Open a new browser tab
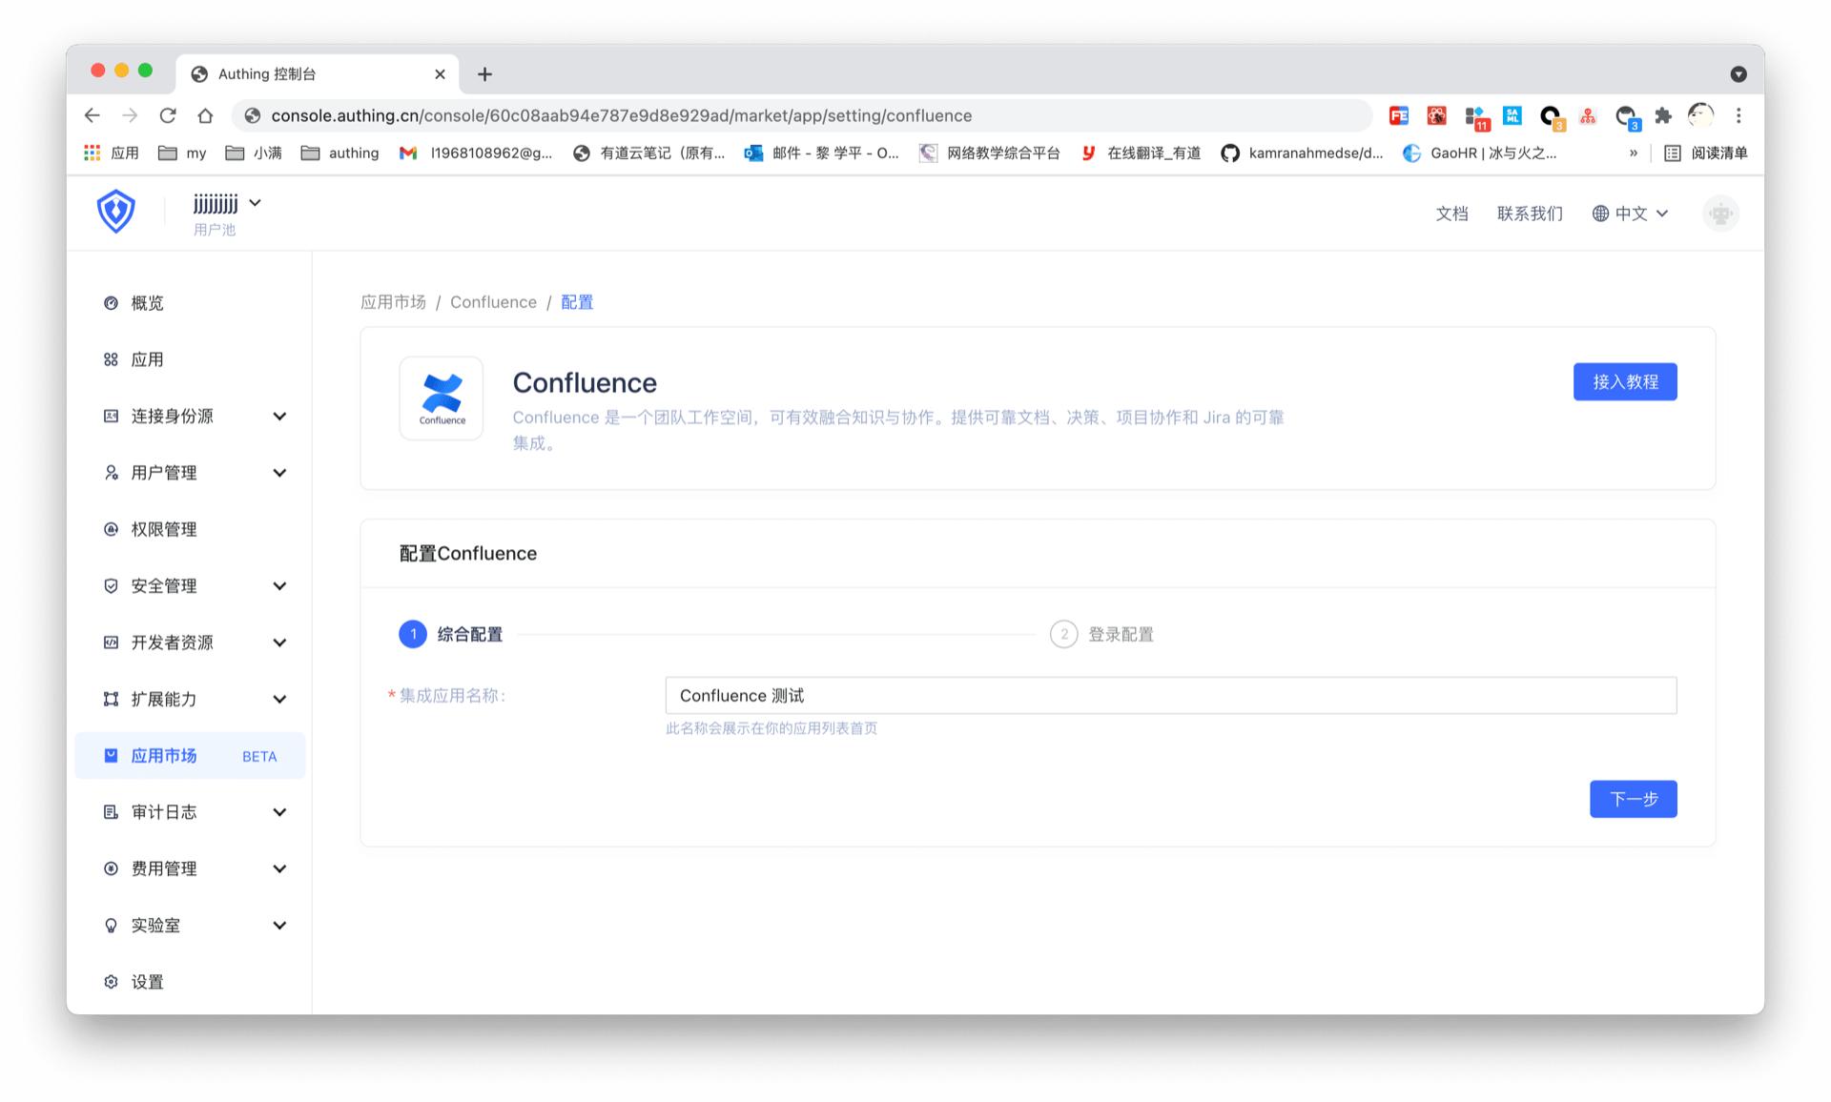The width and height of the screenshot is (1831, 1102). point(484,74)
